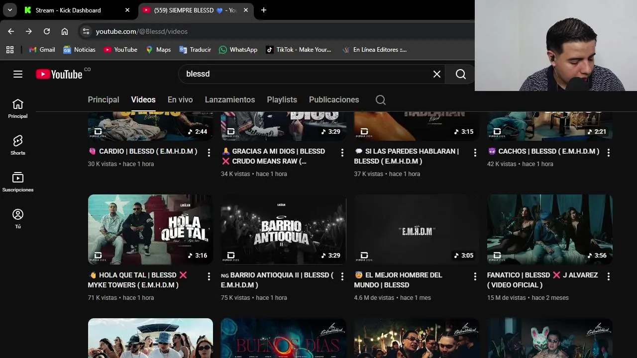Reload the current page
637x358 pixels.
click(x=47, y=31)
